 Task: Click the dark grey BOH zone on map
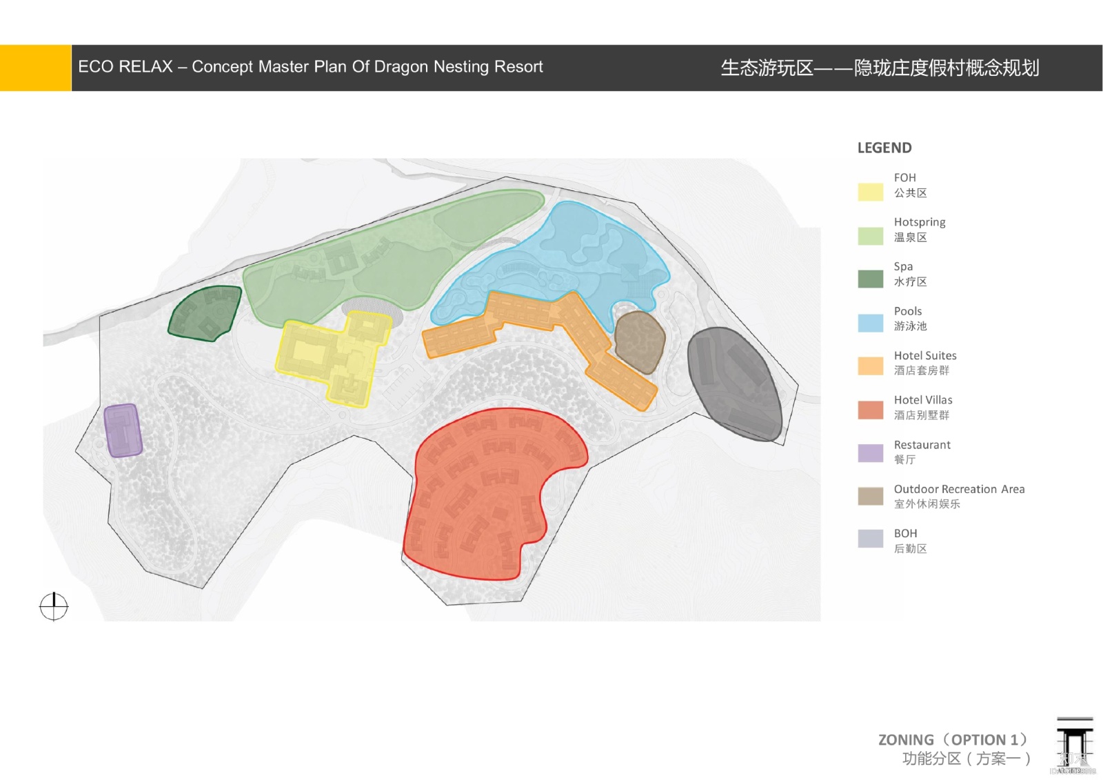[735, 383]
